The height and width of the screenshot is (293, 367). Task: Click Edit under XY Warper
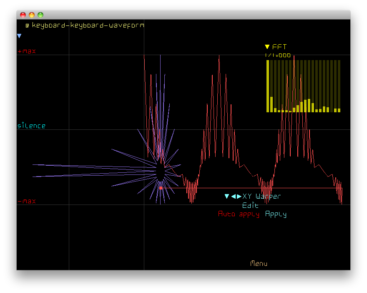[x=250, y=205]
